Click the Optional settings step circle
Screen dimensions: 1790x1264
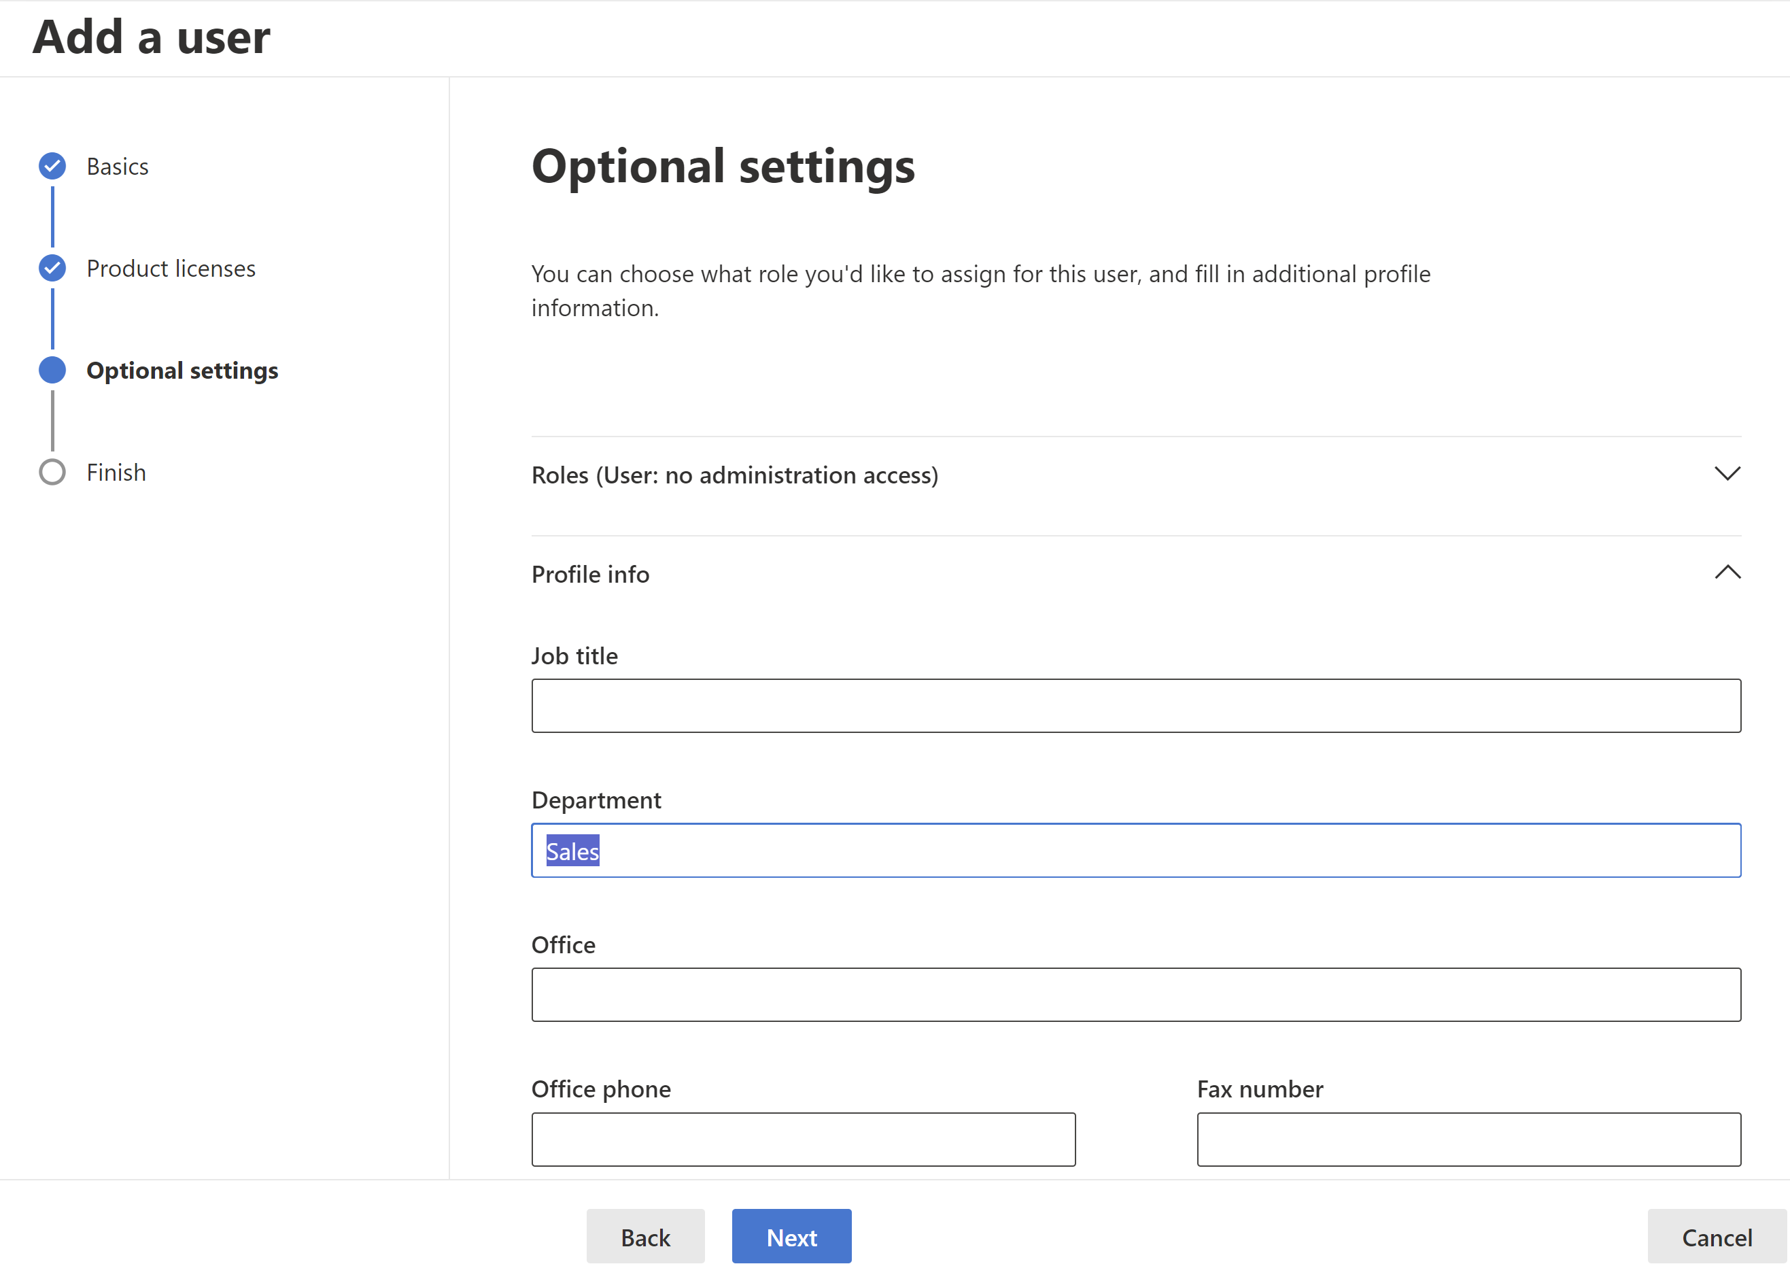(52, 371)
